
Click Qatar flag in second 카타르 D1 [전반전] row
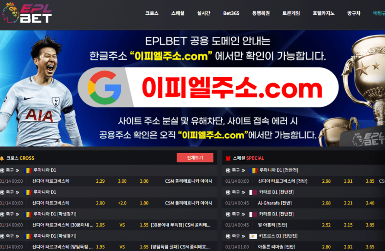click(254, 214)
